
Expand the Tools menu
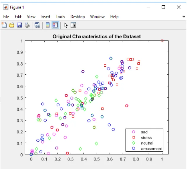coord(60,17)
